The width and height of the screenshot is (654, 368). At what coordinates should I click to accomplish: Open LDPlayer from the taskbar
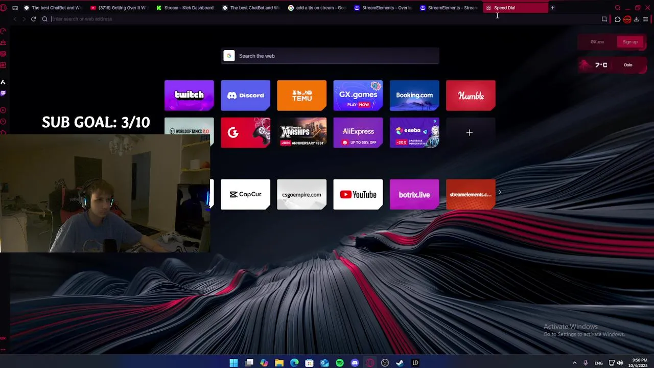415,363
